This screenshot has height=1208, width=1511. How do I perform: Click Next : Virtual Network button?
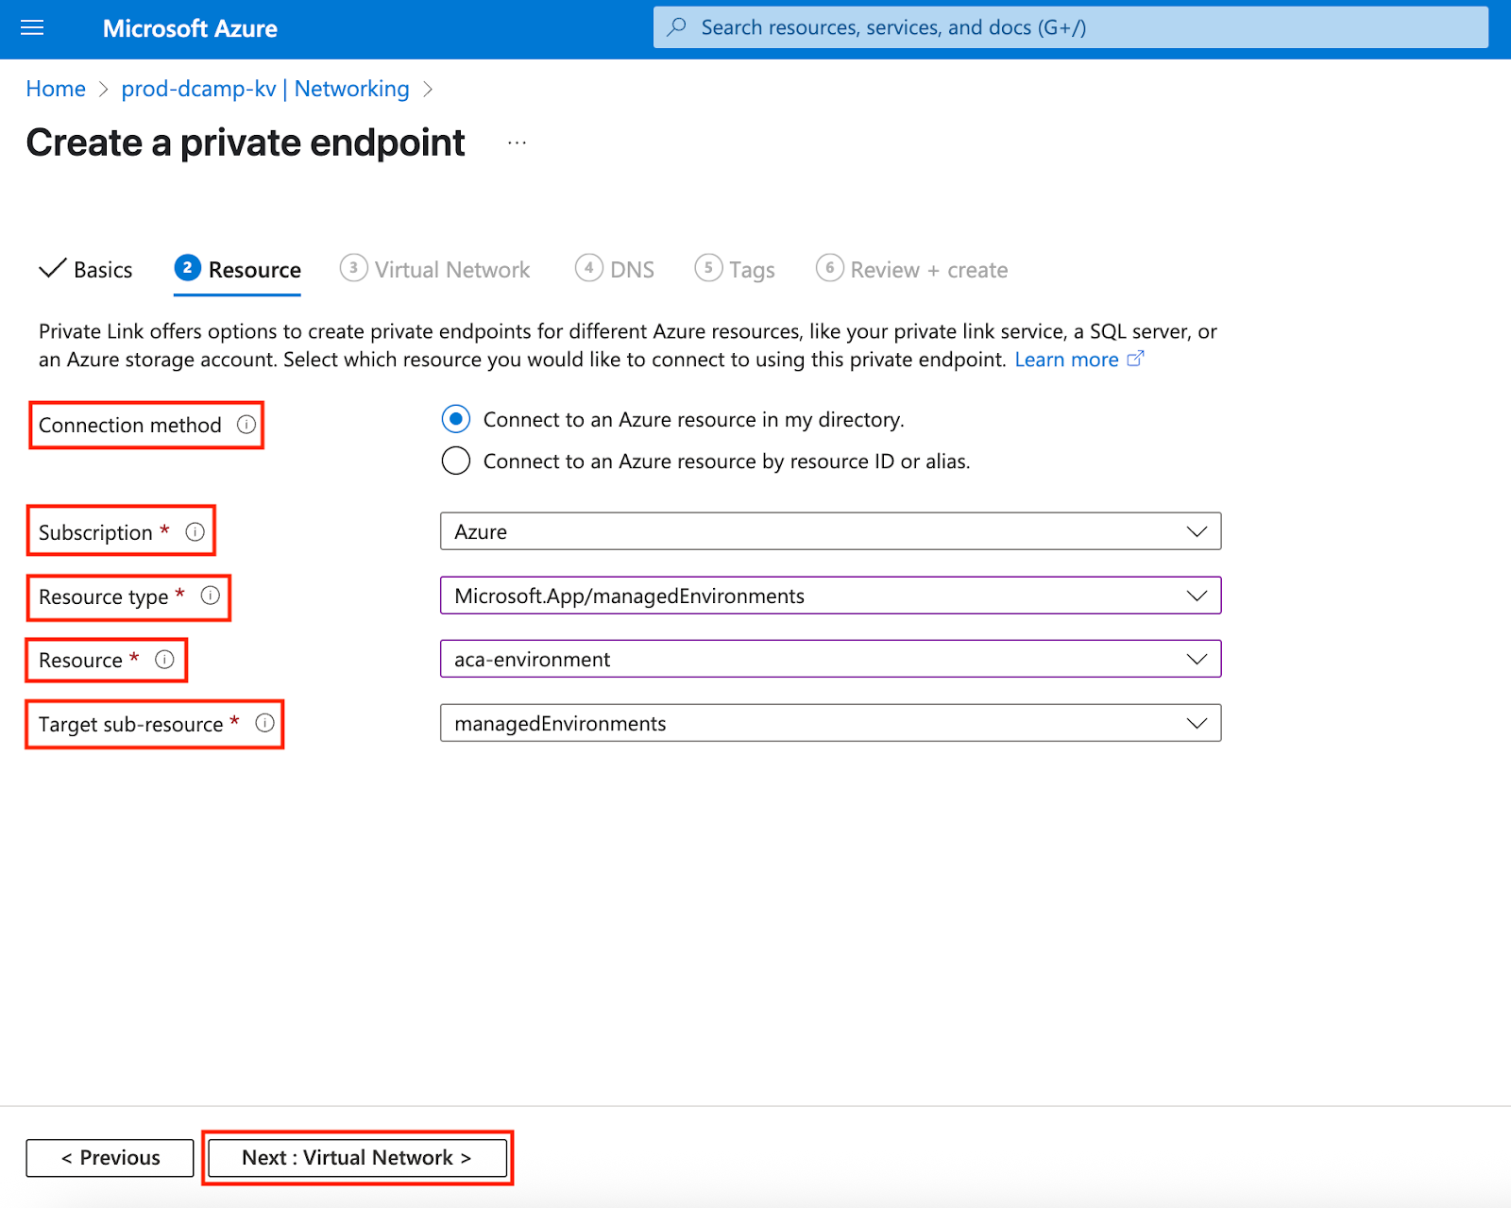tap(357, 1158)
